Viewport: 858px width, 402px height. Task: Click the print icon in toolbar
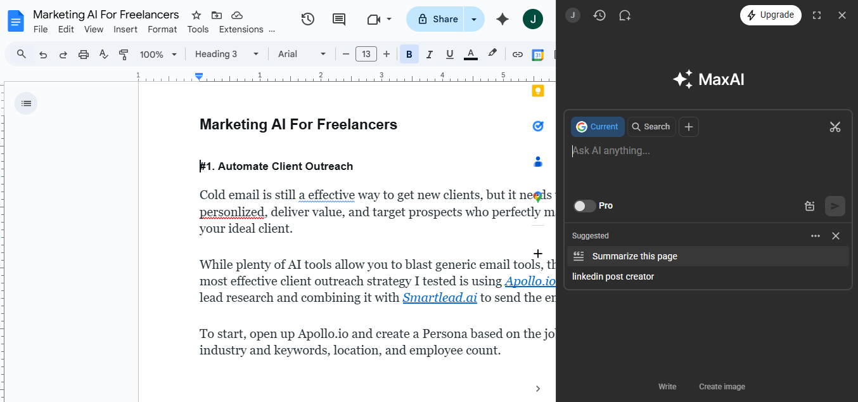[x=83, y=55]
